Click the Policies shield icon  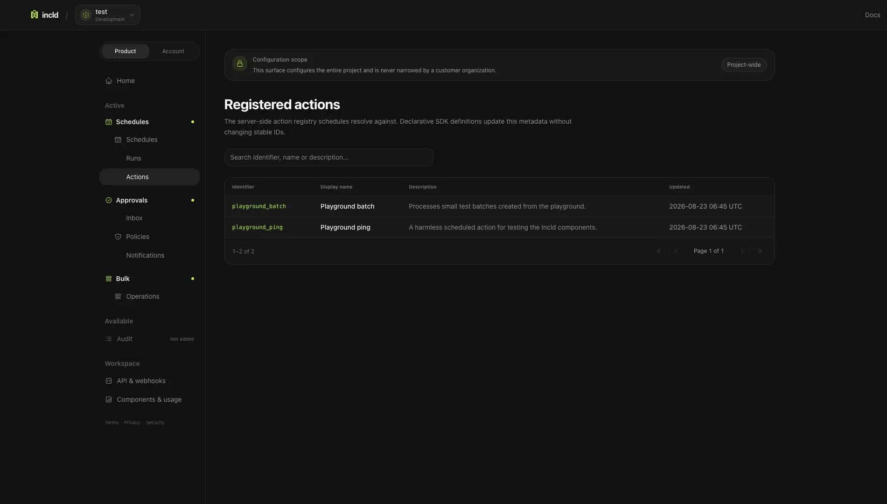click(x=118, y=237)
